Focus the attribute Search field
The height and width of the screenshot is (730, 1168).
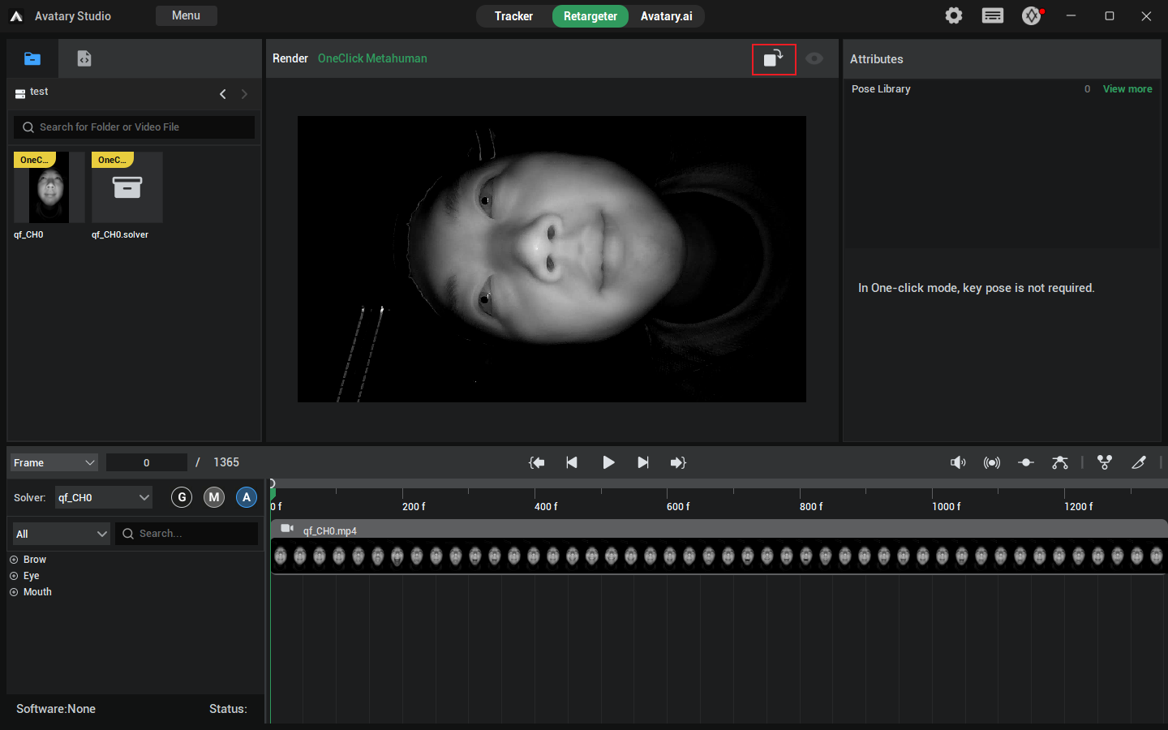click(187, 534)
